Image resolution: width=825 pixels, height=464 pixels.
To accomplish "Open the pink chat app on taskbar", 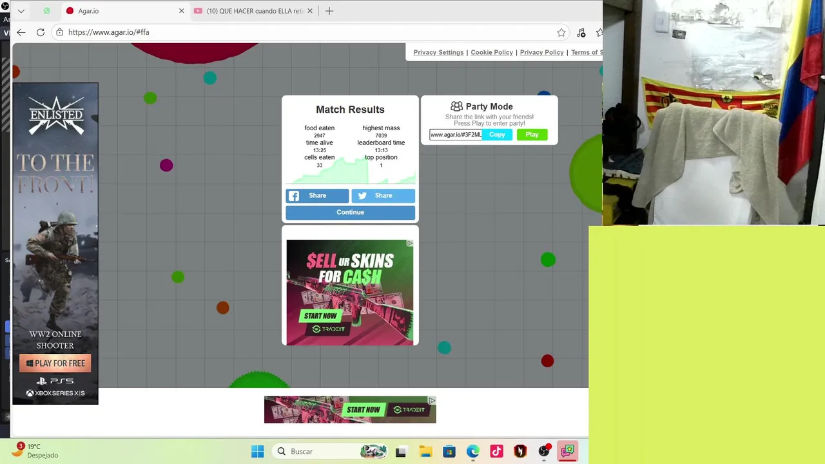I will [567, 452].
